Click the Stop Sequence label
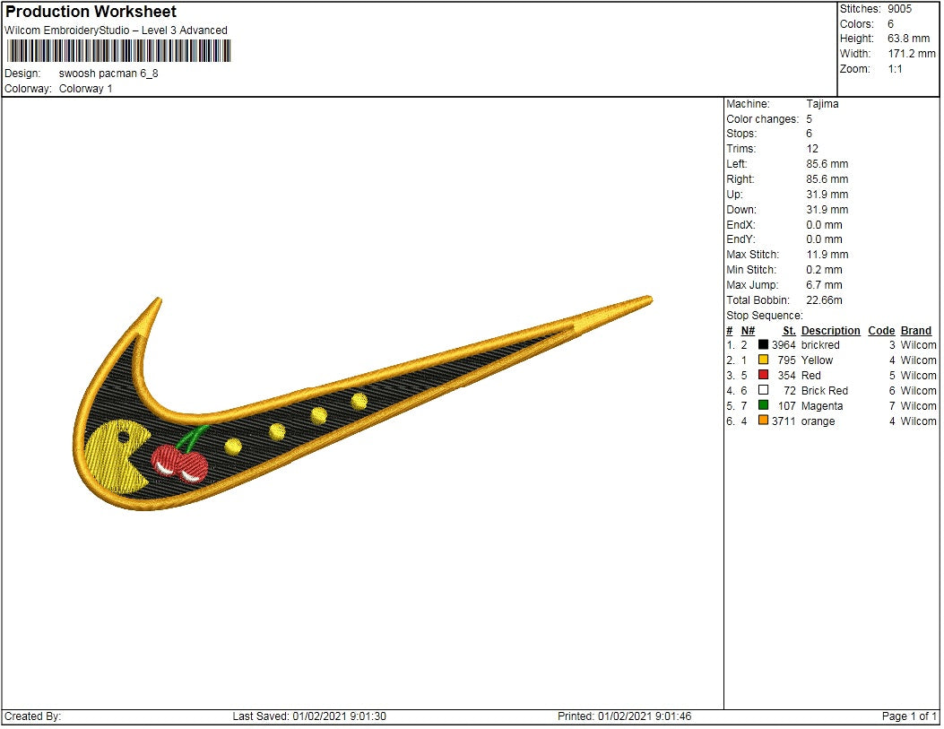The width and height of the screenshot is (944, 729). (766, 316)
